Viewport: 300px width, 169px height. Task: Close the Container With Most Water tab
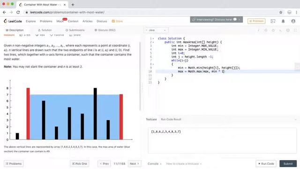tap(65, 5)
